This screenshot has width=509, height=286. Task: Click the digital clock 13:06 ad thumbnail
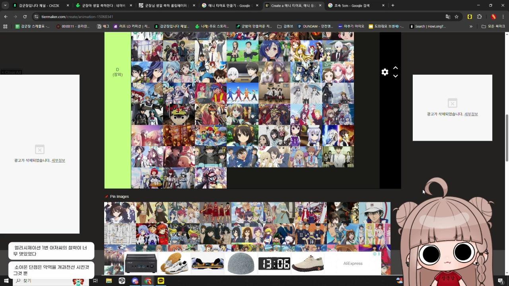pos(274,263)
